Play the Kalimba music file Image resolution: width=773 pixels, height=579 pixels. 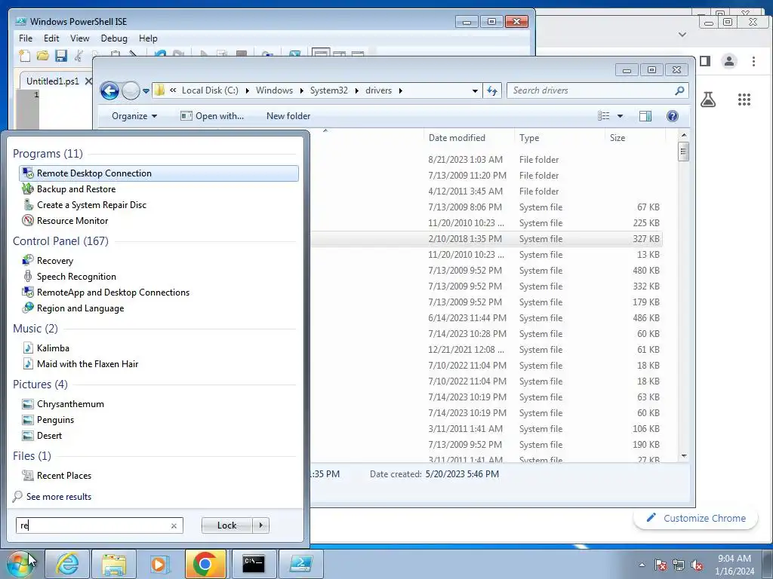[53, 348]
